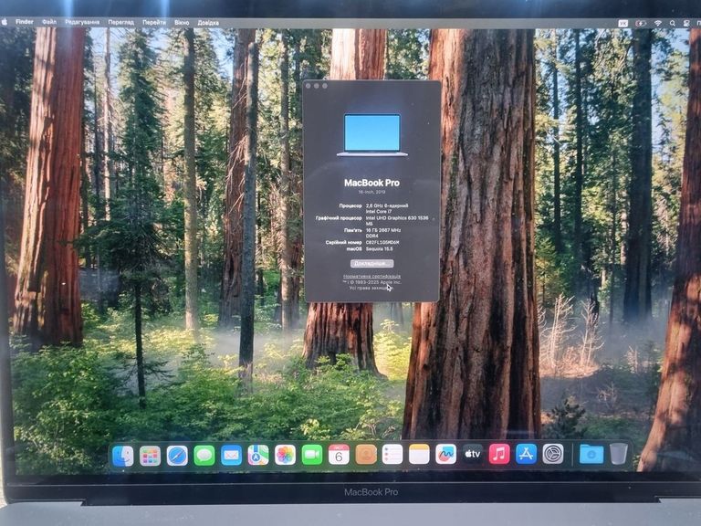Open the Редагування menu
The image size is (701, 526).
click(82, 22)
